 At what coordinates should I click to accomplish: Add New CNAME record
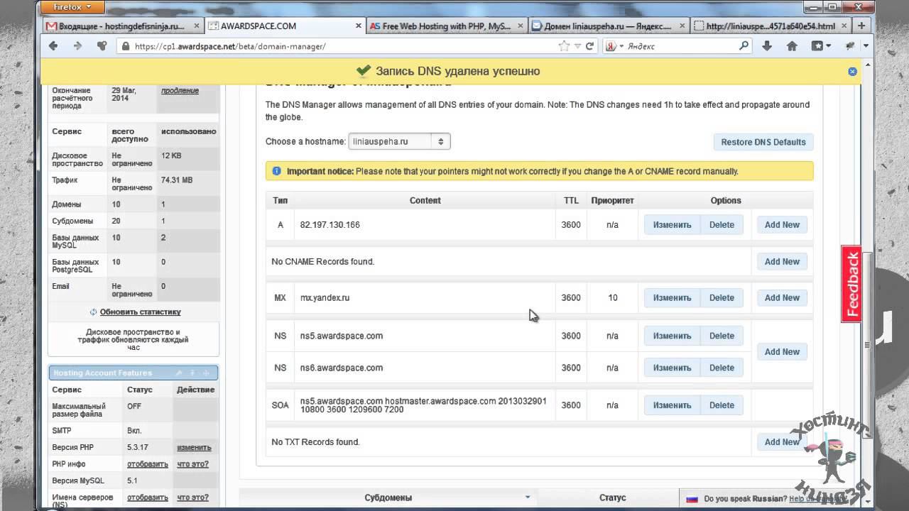click(782, 262)
